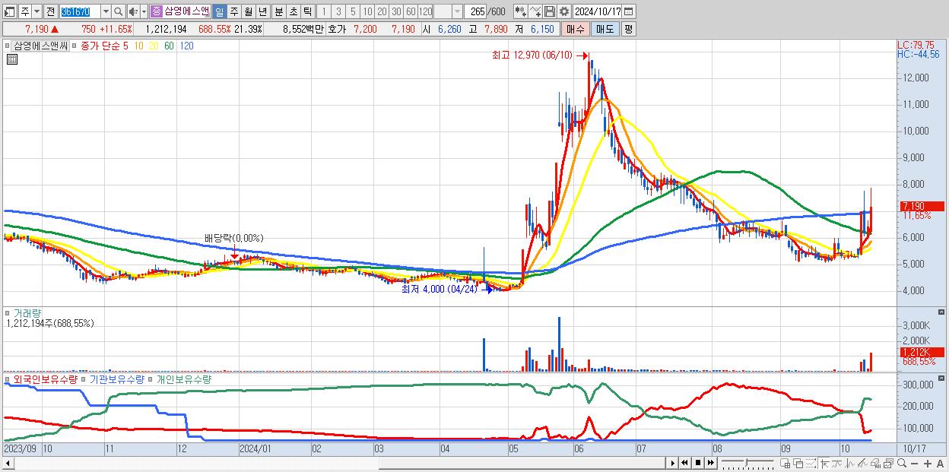
Task: Choose the 120 interval button
Action: 426,11
